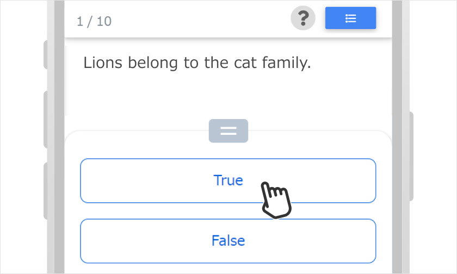Click the gray drag handle above answers

(x=228, y=131)
